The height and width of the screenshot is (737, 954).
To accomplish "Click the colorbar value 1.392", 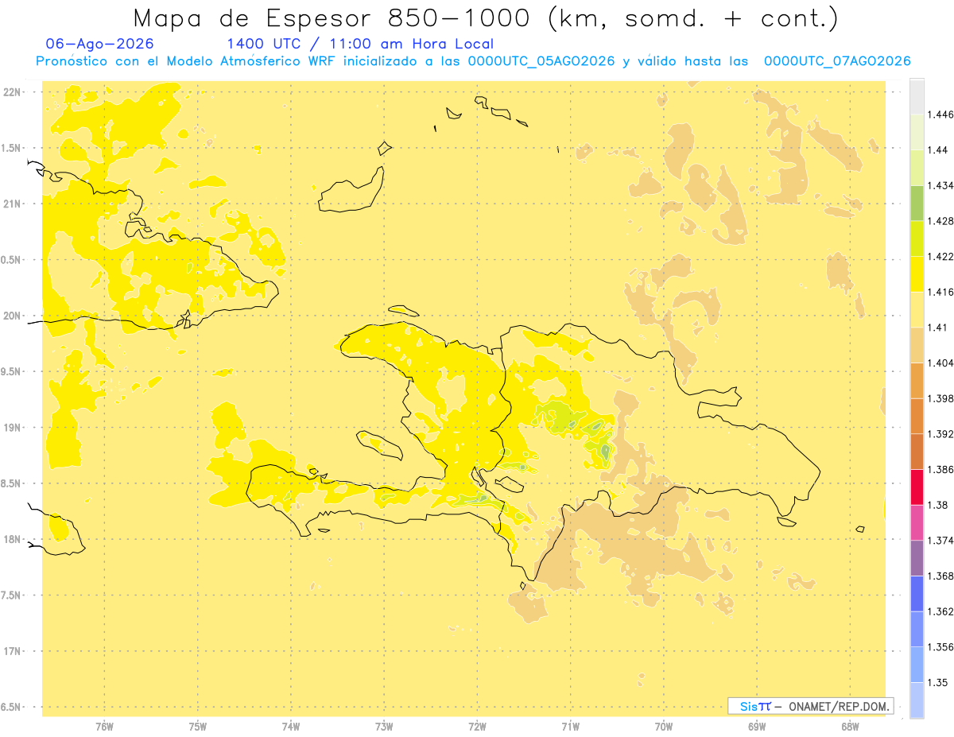I will (x=940, y=433).
